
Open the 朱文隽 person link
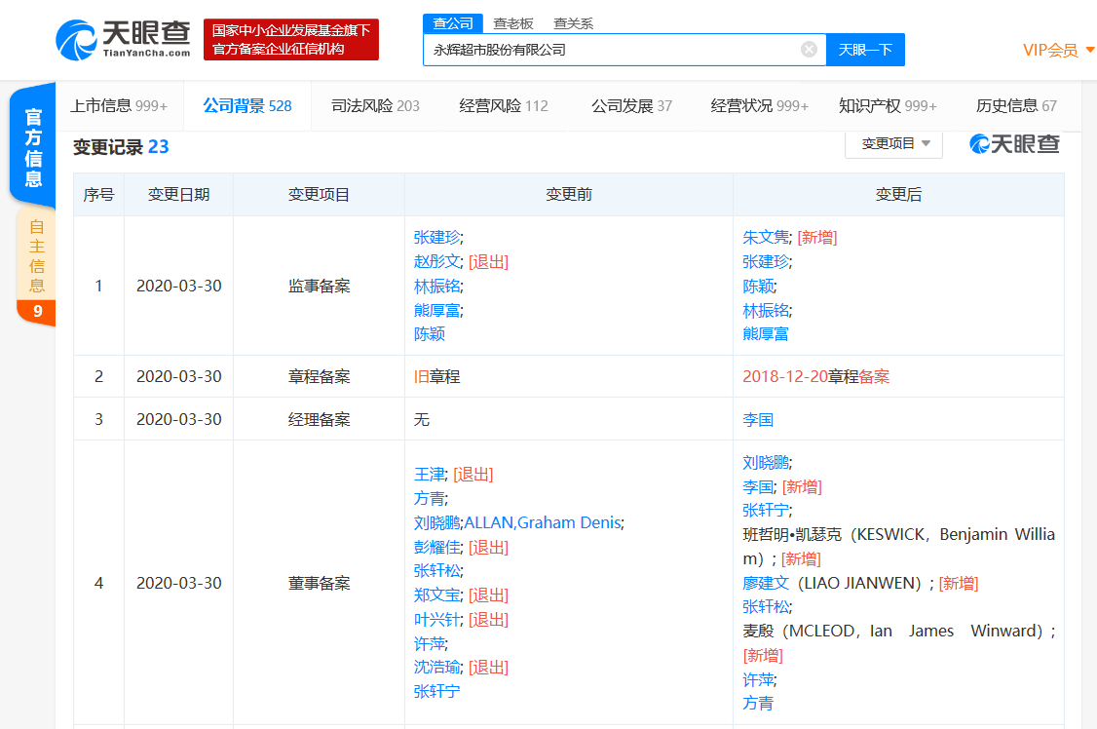tap(766, 237)
